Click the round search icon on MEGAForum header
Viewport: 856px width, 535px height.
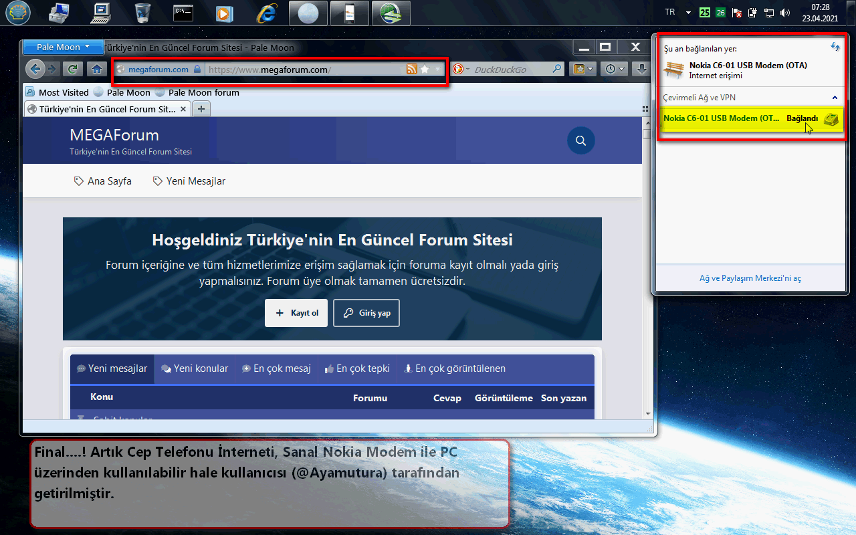pos(580,140)
